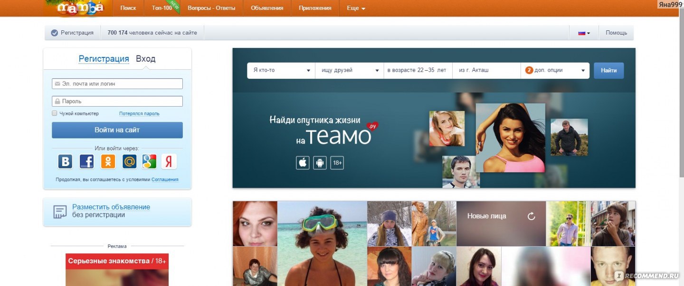684x286 pixels.
Task: Refresh the Новые лица tile
Action: (532, 216)
